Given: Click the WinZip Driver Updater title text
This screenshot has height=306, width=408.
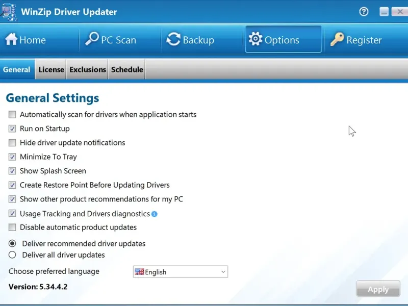Looking at the screenshot, I should click(x=69, y=12).
